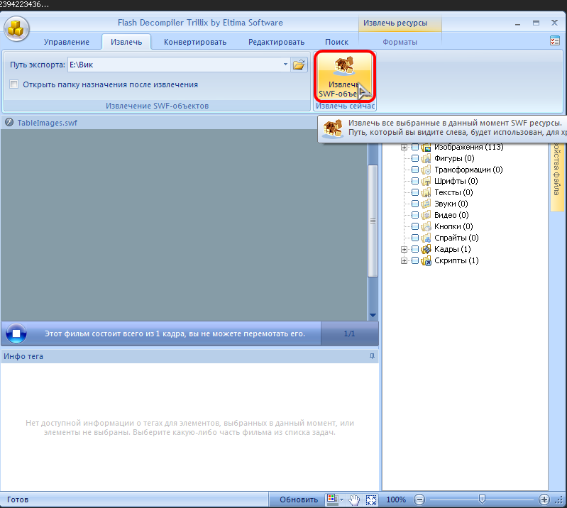Open the Поиск tab
The image size is (567, 508).
pyautogui.click(x=336, y=42)
